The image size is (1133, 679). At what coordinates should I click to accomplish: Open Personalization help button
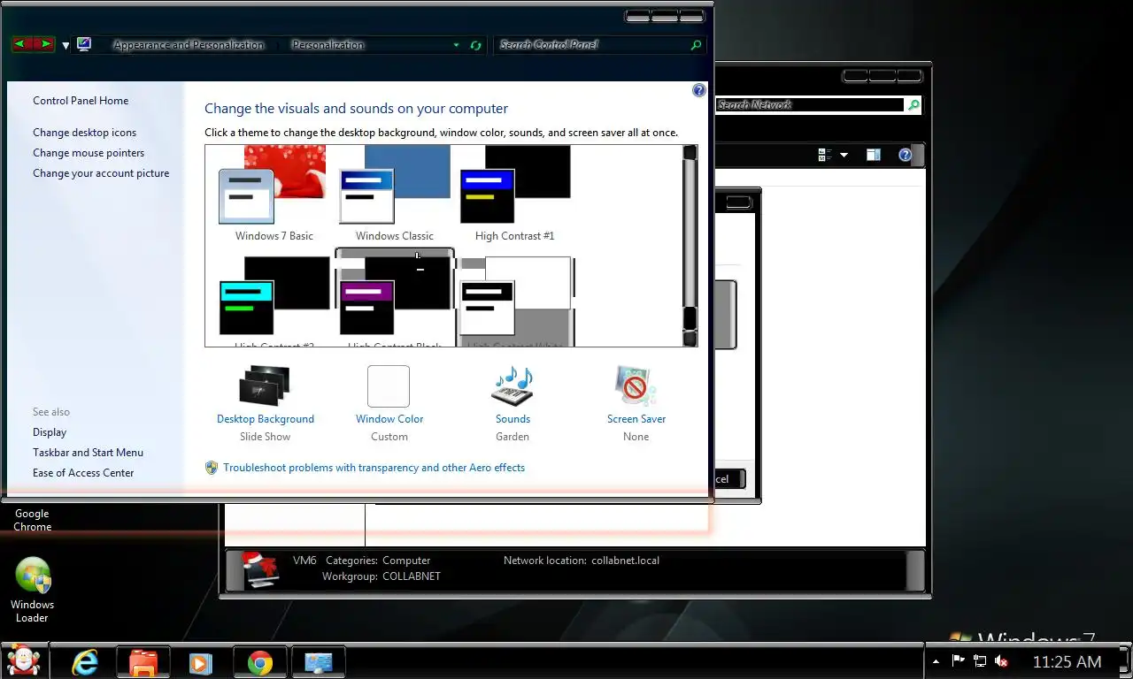tap(698, 90)
